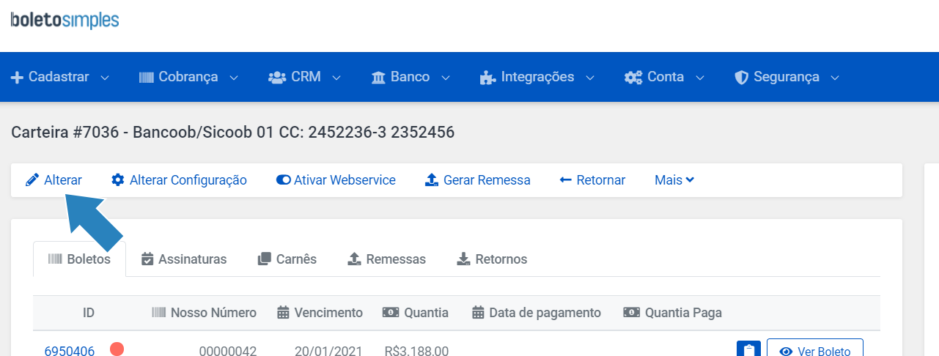Click the pencil icon beside Alterar
Viewport: 939px width, 356px height.
(32, 179)
